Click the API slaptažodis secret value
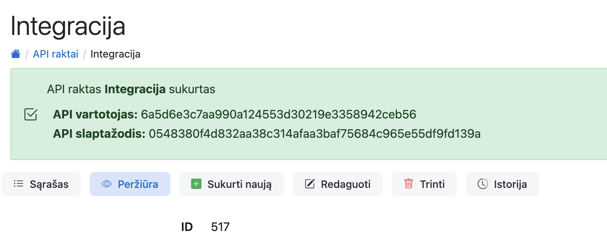Viewport: 607px width, 251px height. (x=314, y=134)
